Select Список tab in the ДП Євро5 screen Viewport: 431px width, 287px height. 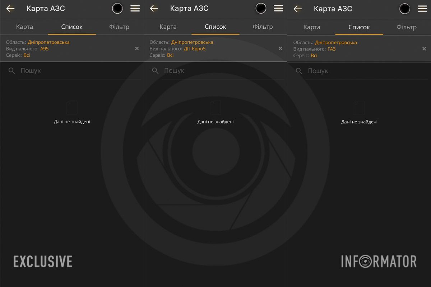[215, 27]
